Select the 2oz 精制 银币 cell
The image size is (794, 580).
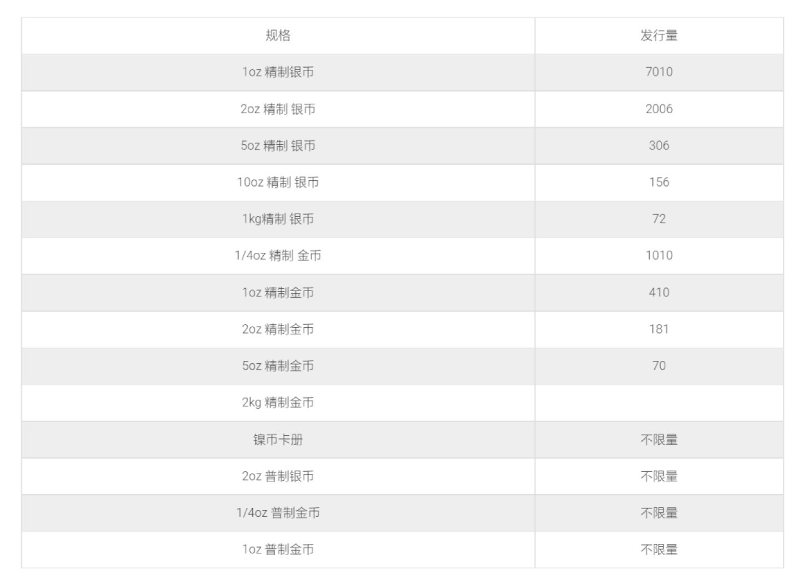point(278,109)
